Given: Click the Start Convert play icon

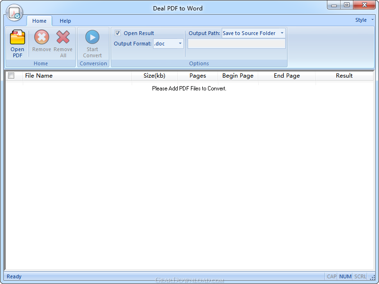Looking at the screenshot, I should click(92, 37).
